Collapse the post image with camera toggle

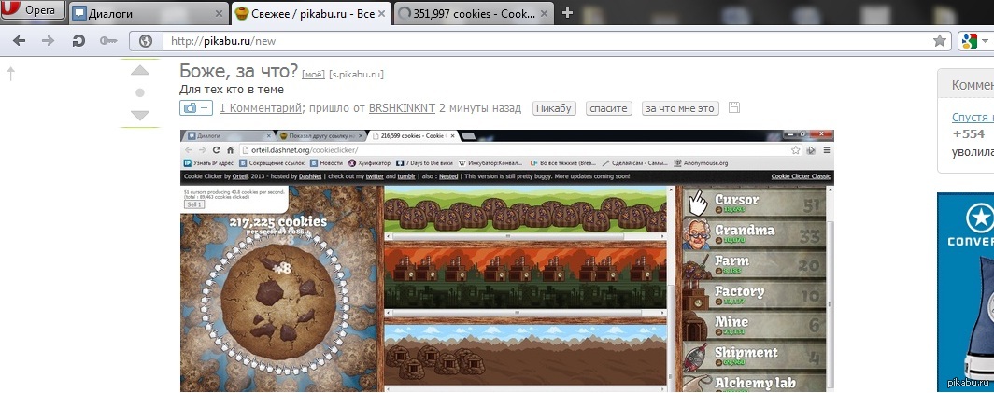(196, 108)
